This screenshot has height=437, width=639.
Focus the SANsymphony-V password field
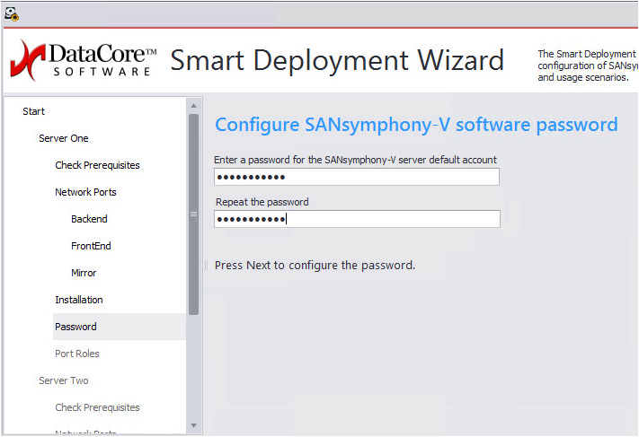click(357, 177)
